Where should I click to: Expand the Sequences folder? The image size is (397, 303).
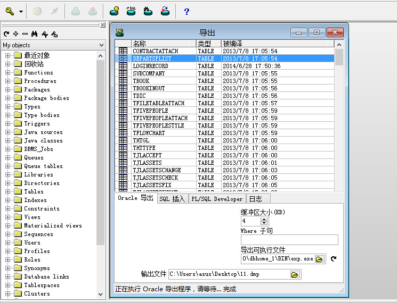pos(7,234)
